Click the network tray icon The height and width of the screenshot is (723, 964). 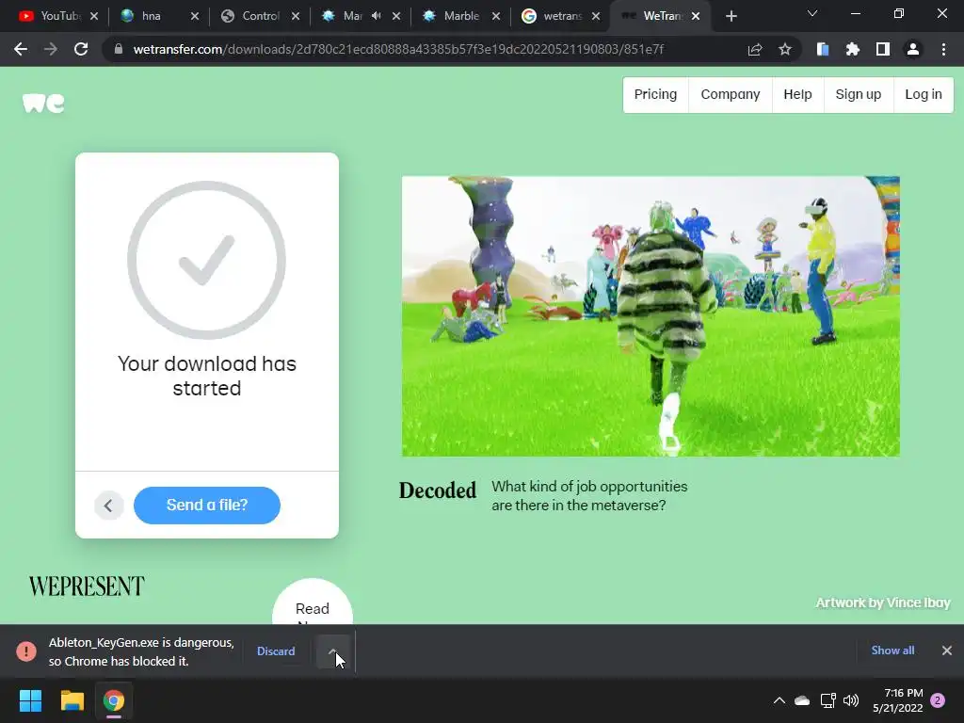tap(827, 700)
